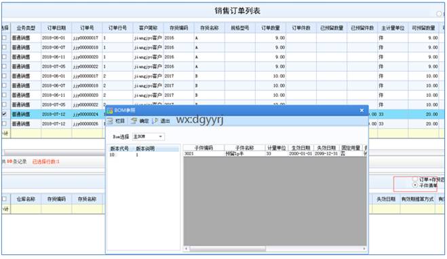This screenshot has width=447, height=259.
Task: Click 失效日期 header in BOM grid
Action: (x=326, y=148)
